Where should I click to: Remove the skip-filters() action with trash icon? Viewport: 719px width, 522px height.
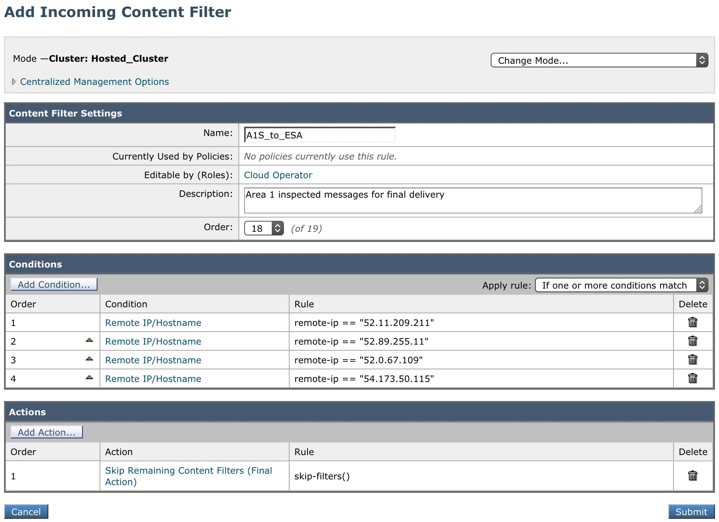(x=693, y=476)
